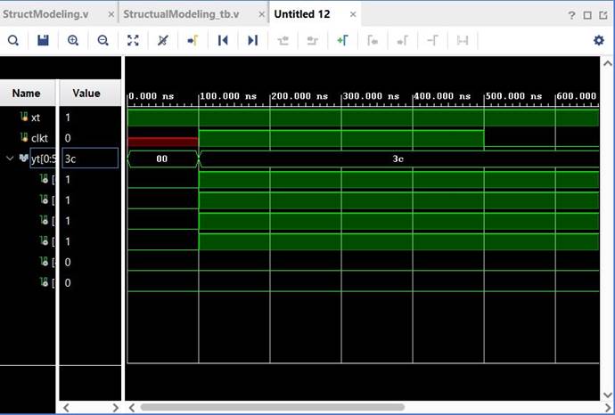Image resolution: width=615 pixels, height=415 pixels.
Task: Click the search magnifier icon in toolbar
Action: (13, 40)
